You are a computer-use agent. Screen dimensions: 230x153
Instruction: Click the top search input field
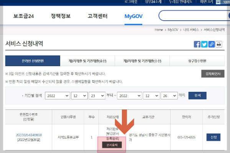pyautogui.click(x=194, y=16)
